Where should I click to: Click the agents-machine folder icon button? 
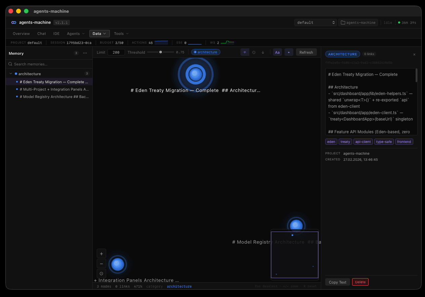pos(358,22)
